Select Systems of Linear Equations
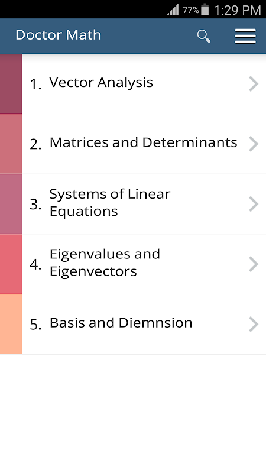266x473 pixels. (144, 204)
